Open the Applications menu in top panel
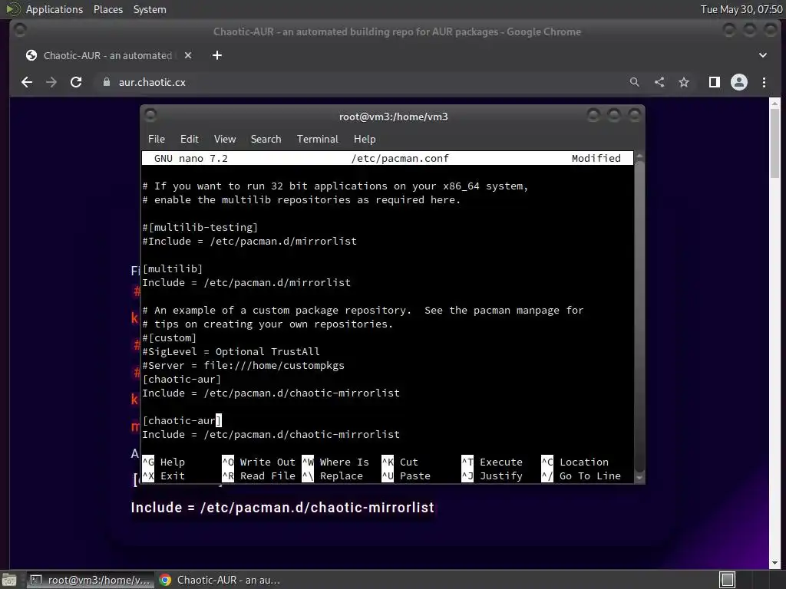 pos(54,9)
